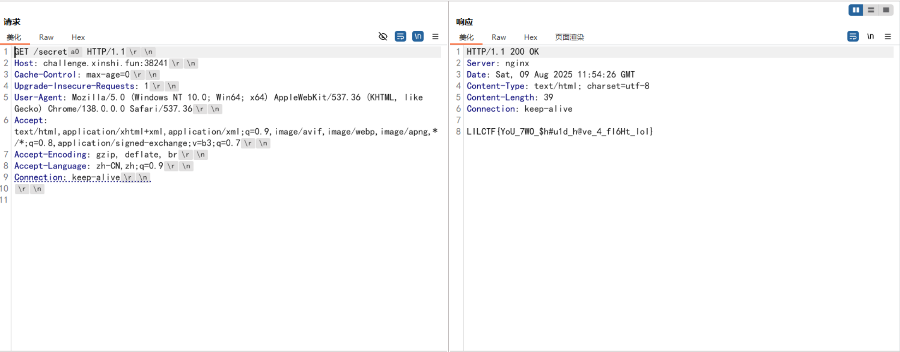Open response panel hamburger options menu

[x=888, y=36]
